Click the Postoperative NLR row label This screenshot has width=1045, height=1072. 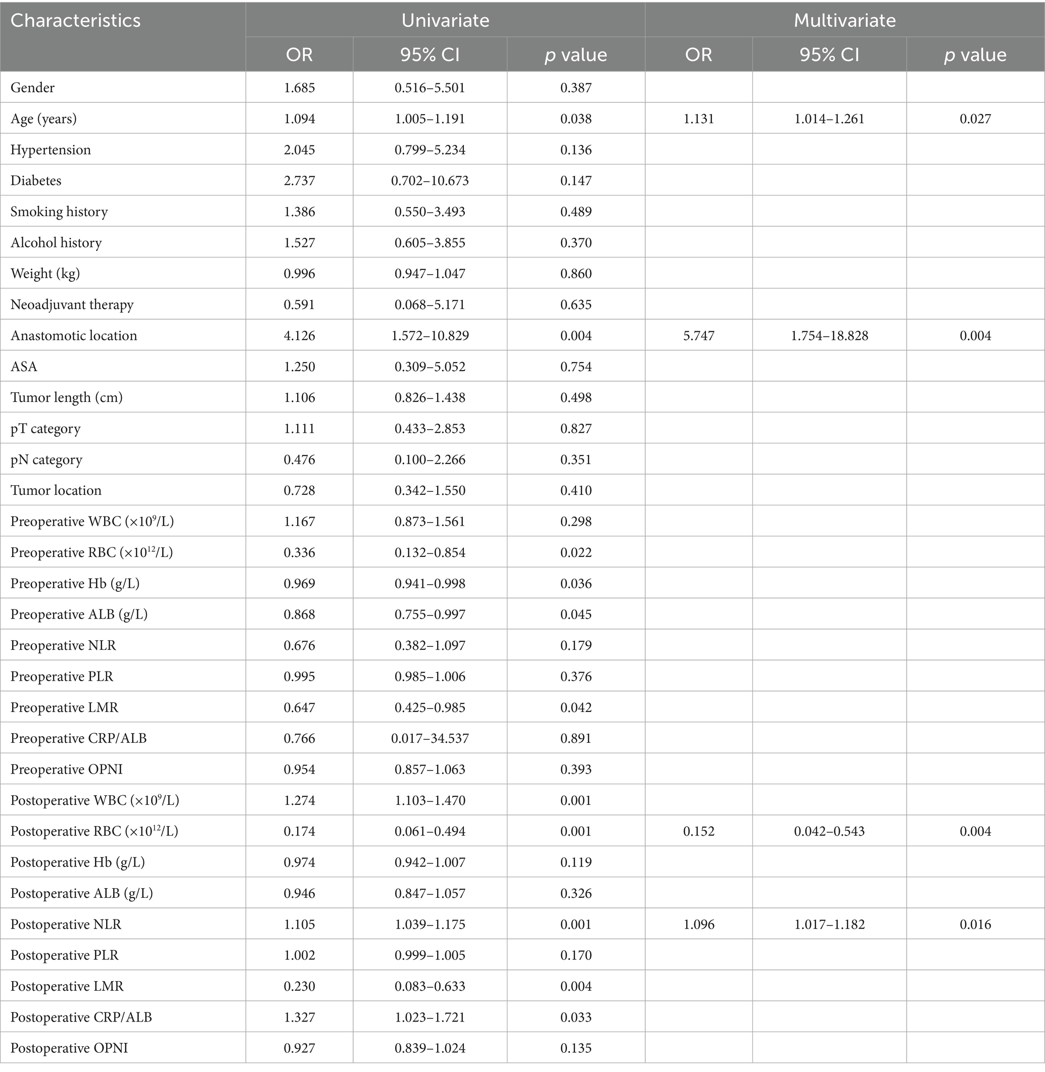click(x=66, y=925)
